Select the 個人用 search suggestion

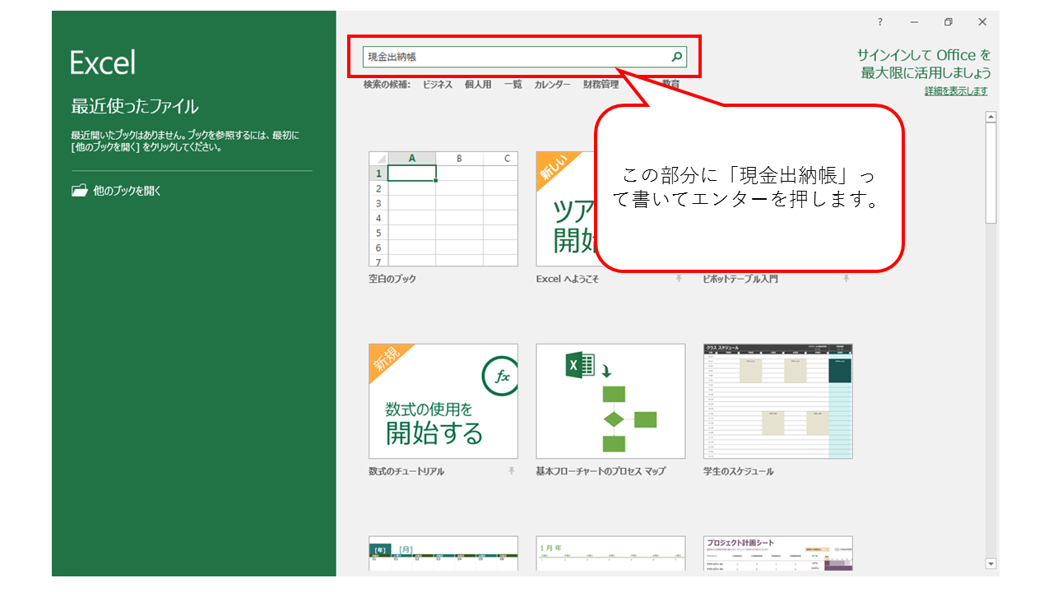tap(478, 85)
